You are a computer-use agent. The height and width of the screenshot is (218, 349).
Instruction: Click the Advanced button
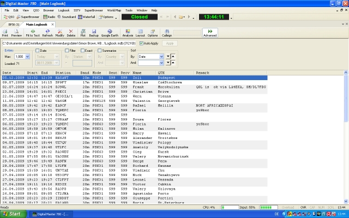(209, 33)
